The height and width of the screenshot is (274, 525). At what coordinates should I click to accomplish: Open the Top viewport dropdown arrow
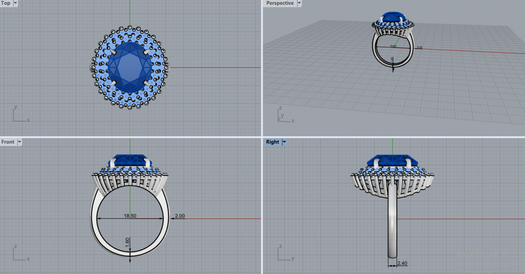(x=16, y=3)
